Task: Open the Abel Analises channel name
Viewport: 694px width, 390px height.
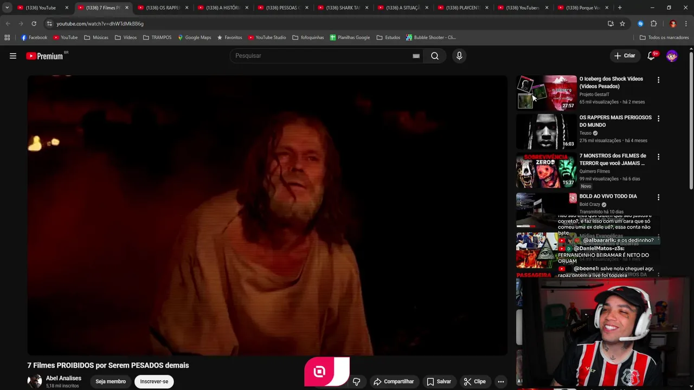Action: tap(63, 378)
